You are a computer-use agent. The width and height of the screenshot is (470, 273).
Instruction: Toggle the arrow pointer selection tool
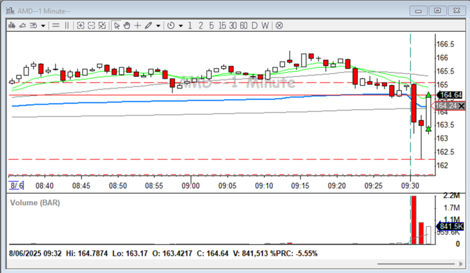117,25
